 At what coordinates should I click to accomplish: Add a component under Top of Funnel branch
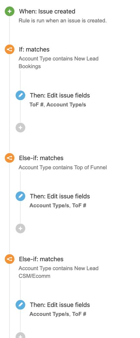[x=21, y=228]
